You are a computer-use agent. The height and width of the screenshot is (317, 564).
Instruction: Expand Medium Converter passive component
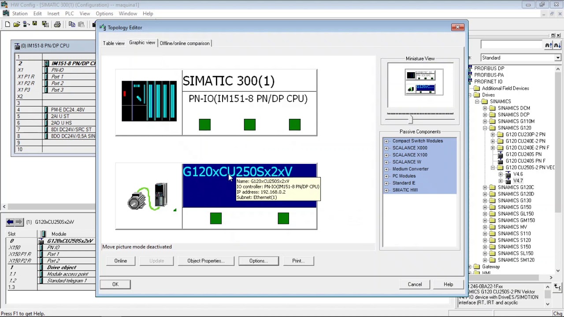point(386,169)
